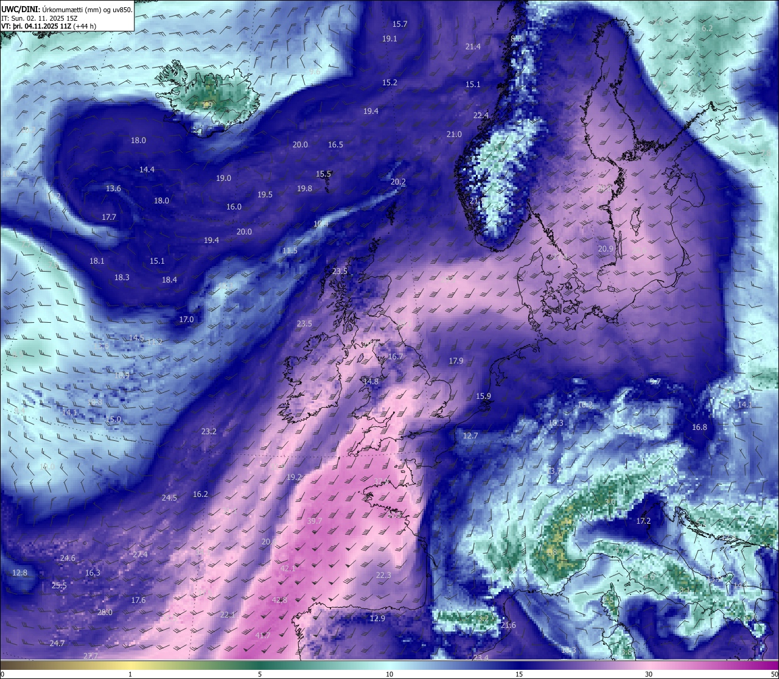Click the 17.6 value at lower left
This screenshot has width=779, height=679.
(x=138, y=600)
